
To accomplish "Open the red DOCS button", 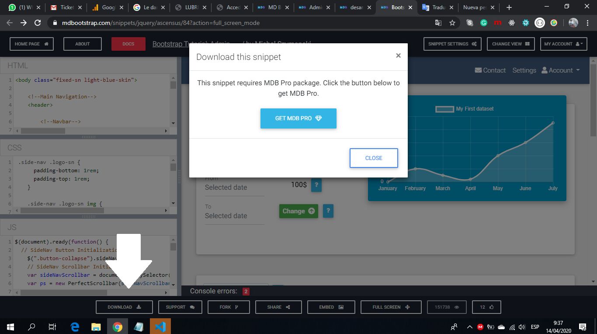I will [x=128, y=44].
